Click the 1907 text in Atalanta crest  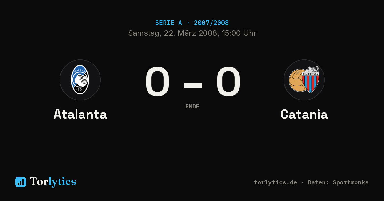pyautogui.click(x=80, y=90)
